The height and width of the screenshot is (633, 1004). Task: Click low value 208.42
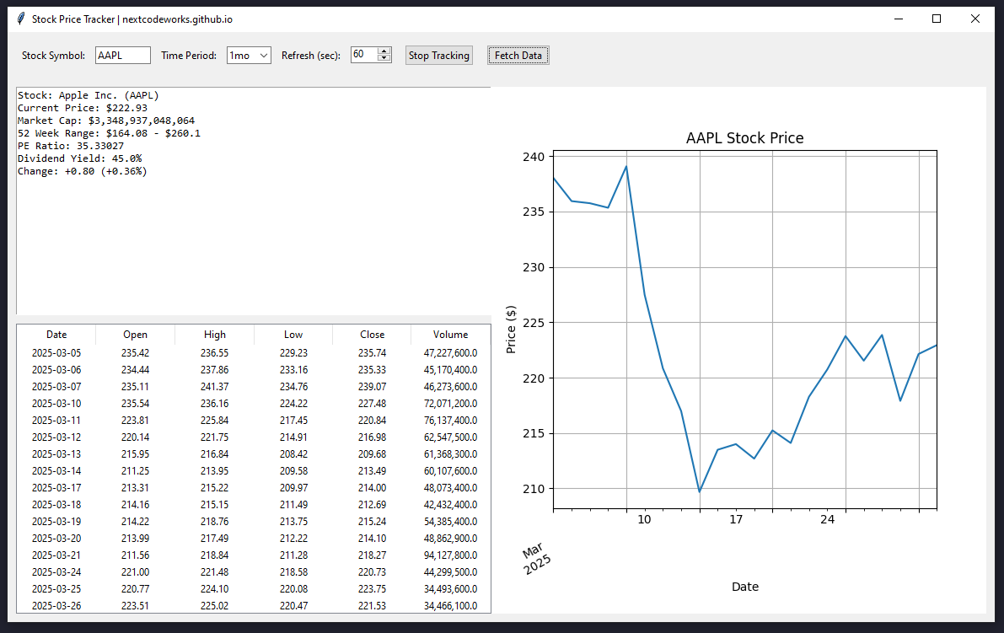pyautogui.click(x=293, y=454)
